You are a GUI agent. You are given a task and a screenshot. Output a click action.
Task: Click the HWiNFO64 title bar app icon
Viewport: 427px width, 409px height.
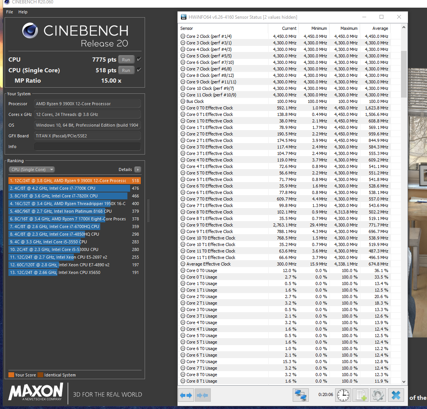184,17
